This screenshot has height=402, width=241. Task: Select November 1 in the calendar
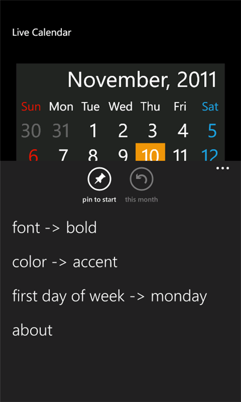pos(94,131)
